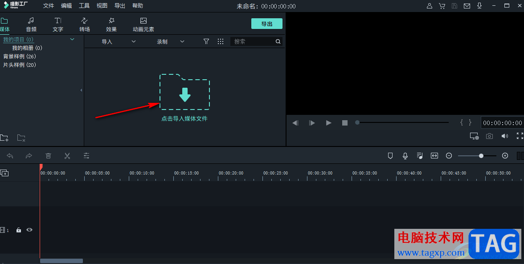Open the 媒体 media tab
This screenshot has width=524, height=264.
pyautogui.click(x=4, y=24)
